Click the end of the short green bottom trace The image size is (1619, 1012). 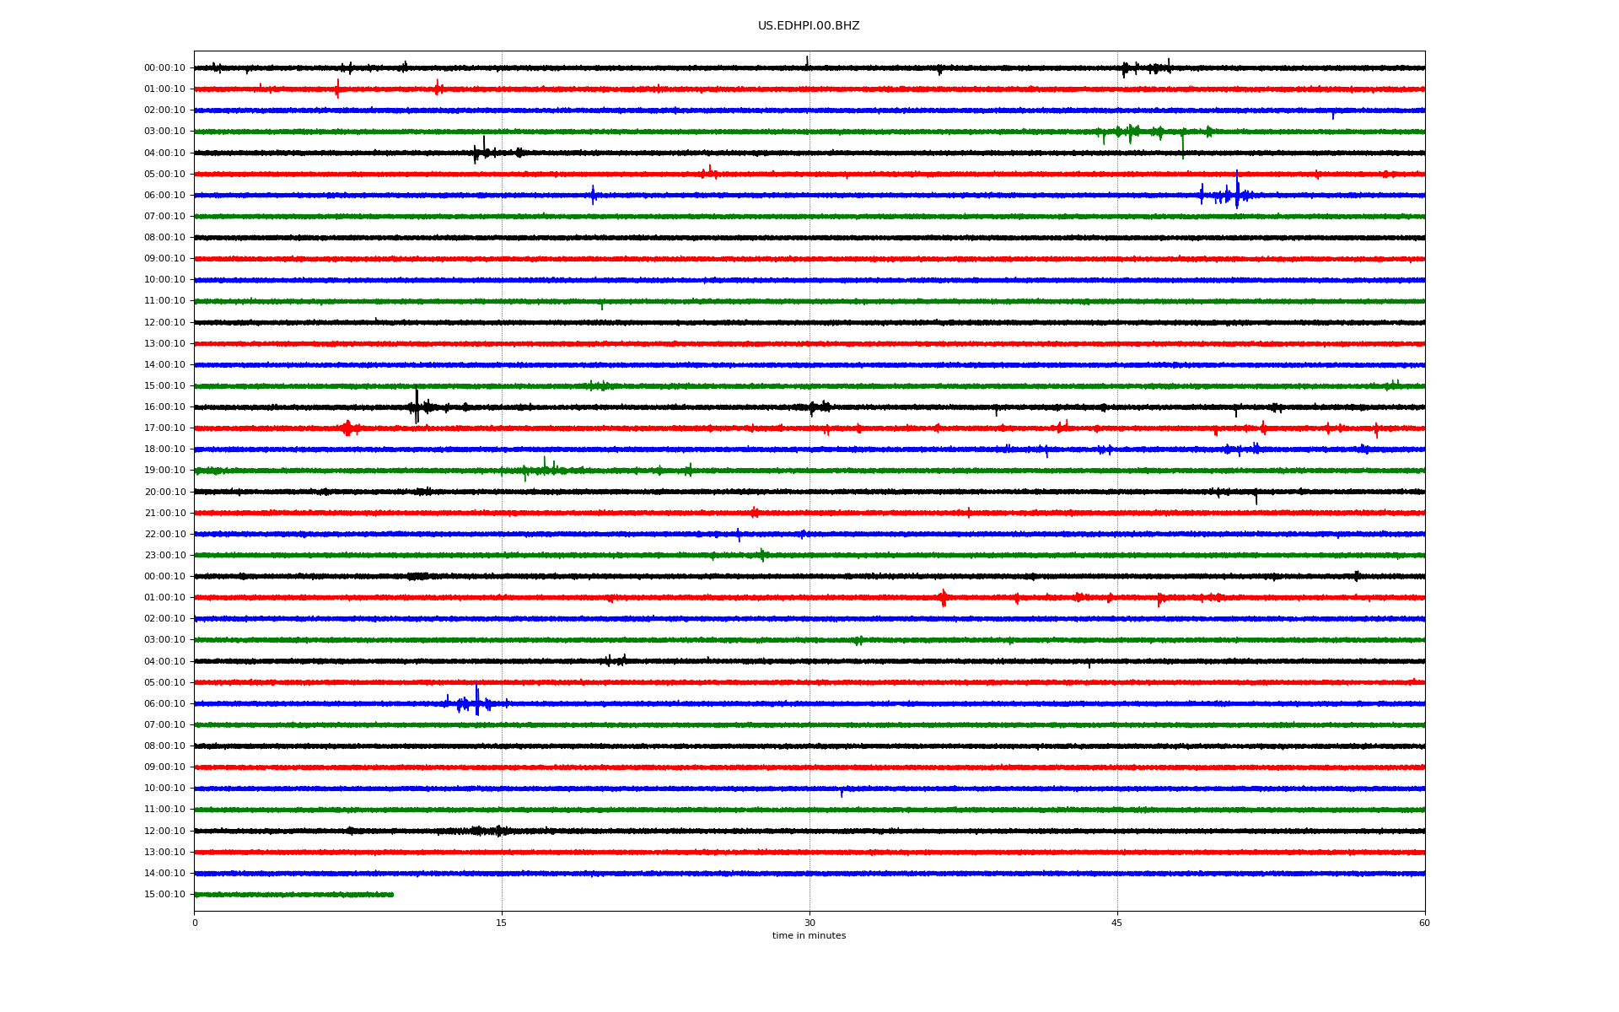pyautogui.click(x=392, y=894)
